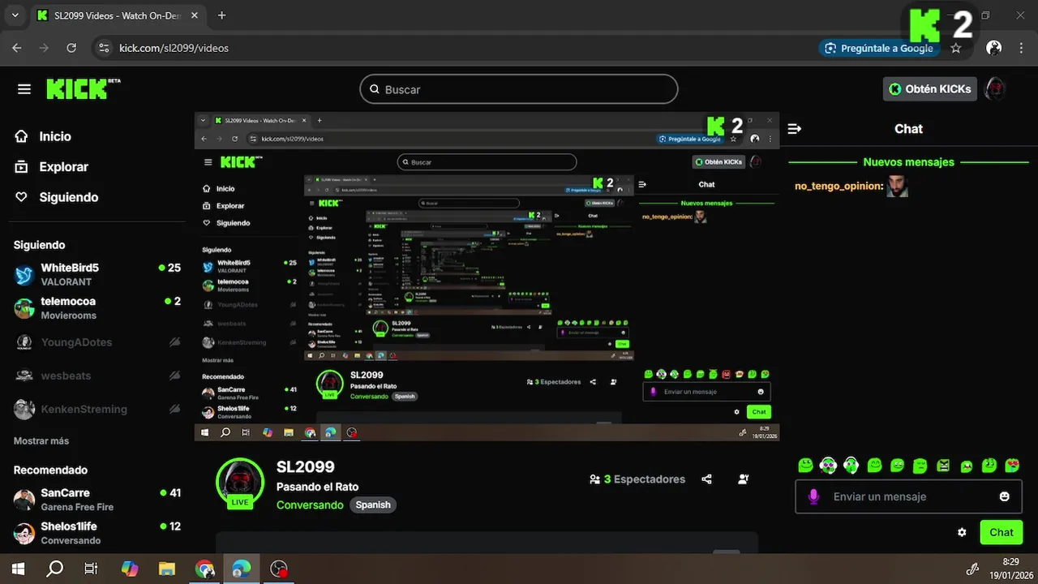This screenshot has height=584, width=1038.
Task: Open the Windows Start menu
Action: pyautogui.click(x=18, y=569)
